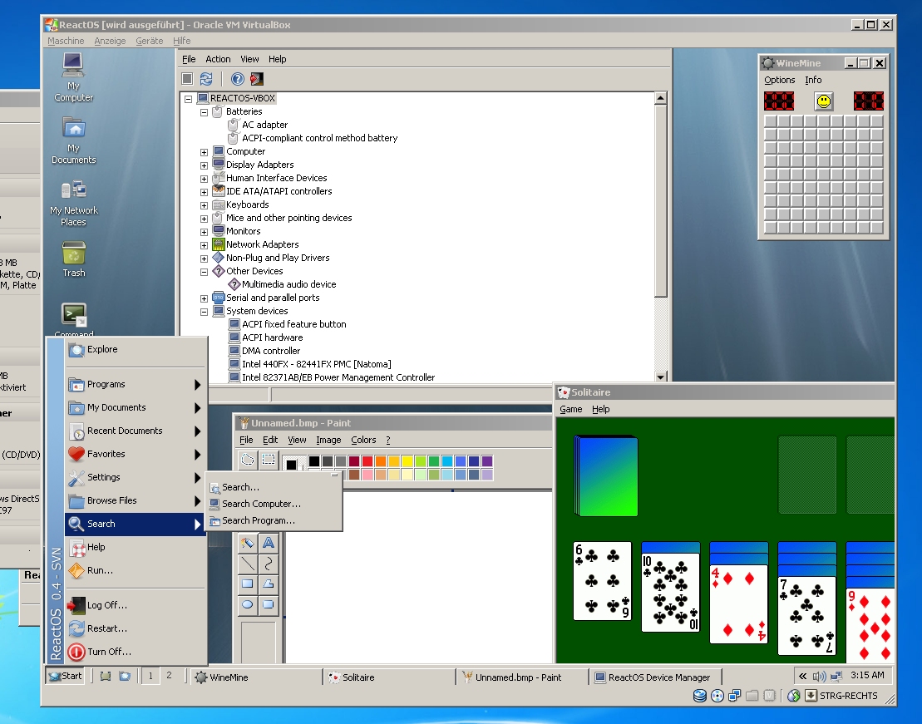Select the AC adapter tree entry

(x=264, y=126)
